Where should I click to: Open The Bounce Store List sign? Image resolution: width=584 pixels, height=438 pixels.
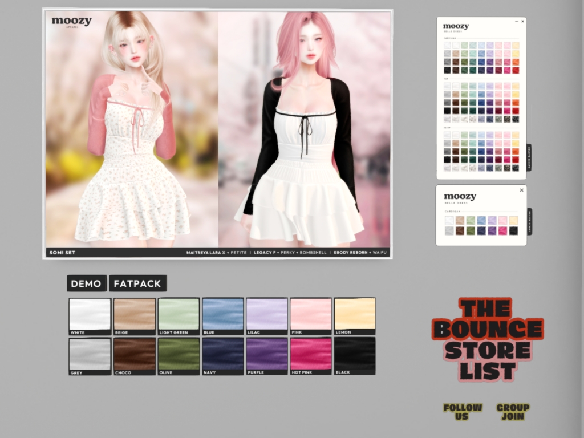(x=488, y=340)
